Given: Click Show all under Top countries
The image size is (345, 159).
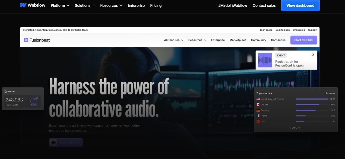Looking at the screenshot, I should pyautogui.click(x=296, y=128).
